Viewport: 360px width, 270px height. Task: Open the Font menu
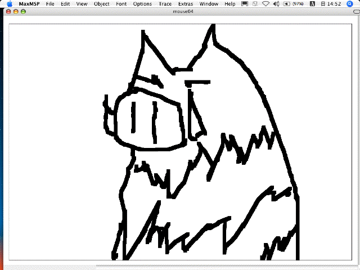[x=121, y=4]
